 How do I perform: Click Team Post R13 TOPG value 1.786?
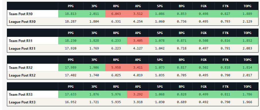point(247,95)
